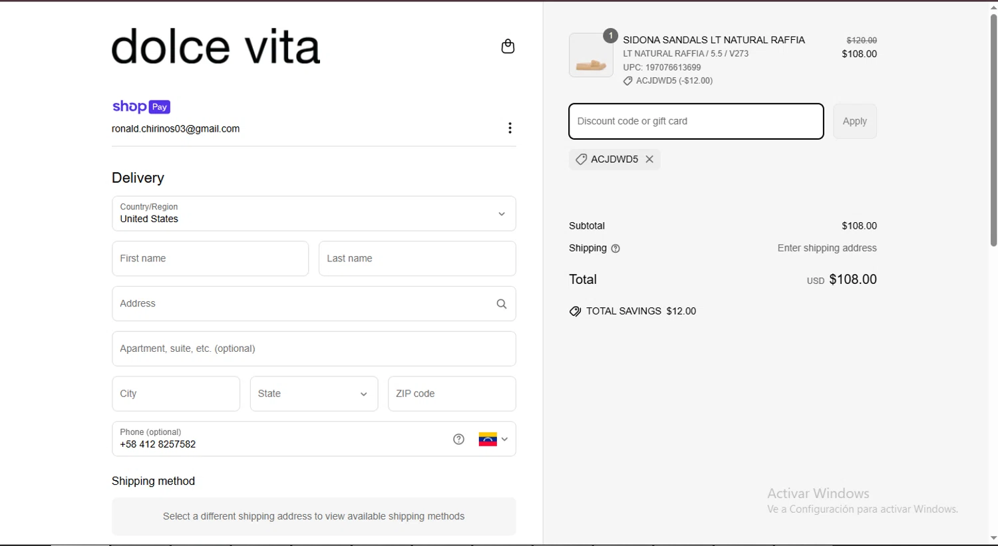Screen dimensions: 998x546
Task: Click the Subtotal $108.00 amount
Action: pyautogui.click(x=859, y=226)
